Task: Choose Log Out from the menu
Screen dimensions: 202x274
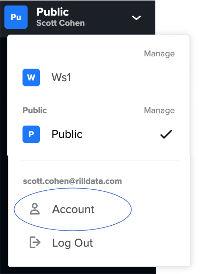Action: pyautogui.click(x=73, y=243)
